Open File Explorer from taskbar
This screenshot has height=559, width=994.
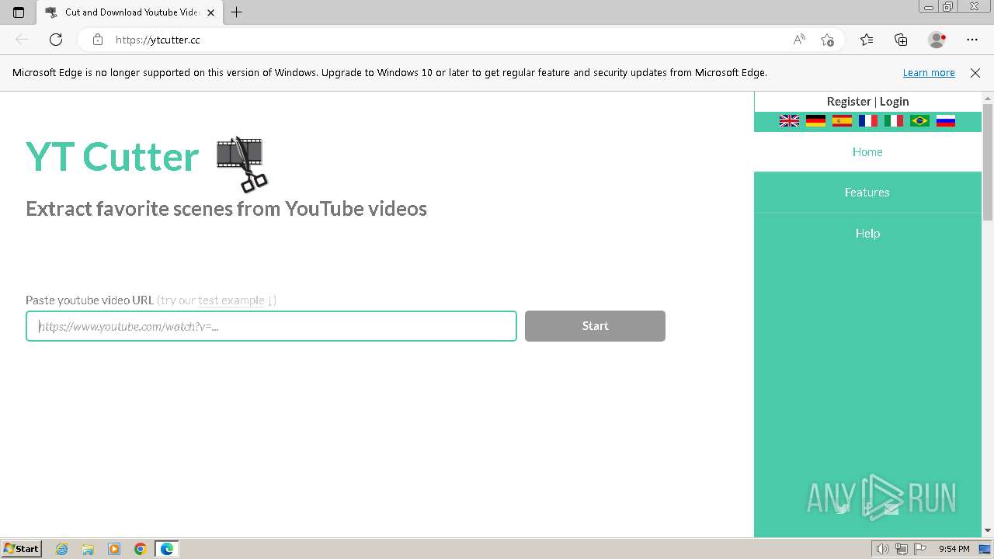[88, 549]
